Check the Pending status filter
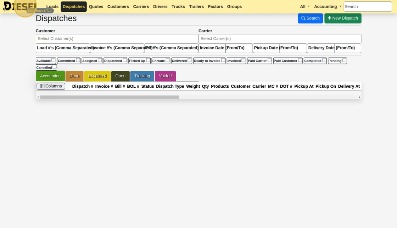 click(x=345, y=60)
